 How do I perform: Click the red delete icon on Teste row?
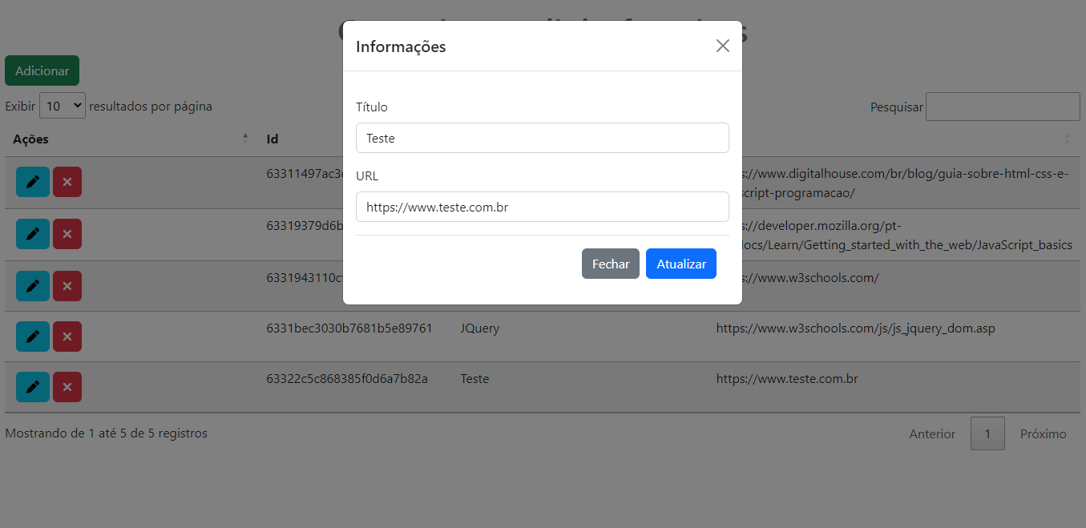pyautogui.click(x=67, y=387)
